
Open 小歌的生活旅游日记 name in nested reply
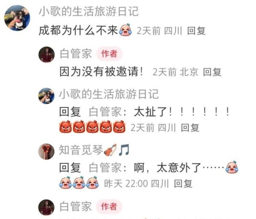point(109,94)
